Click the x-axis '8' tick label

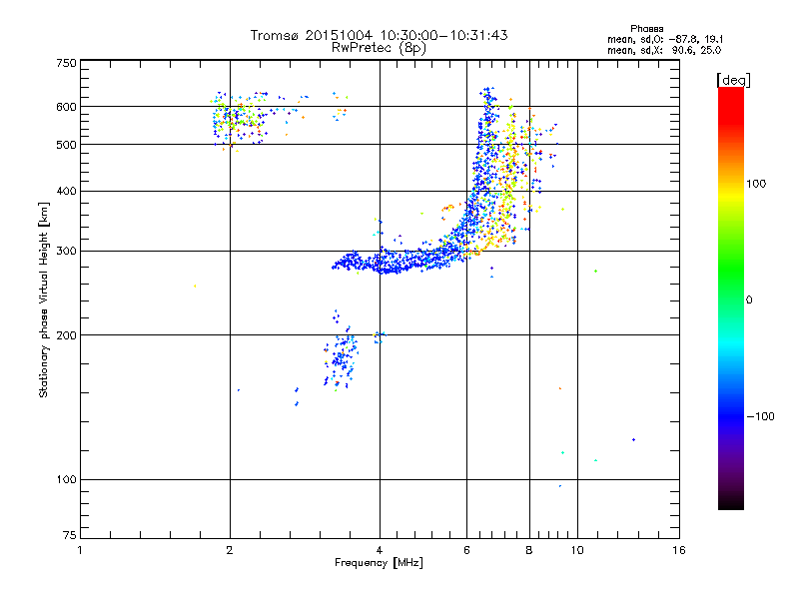529,550
